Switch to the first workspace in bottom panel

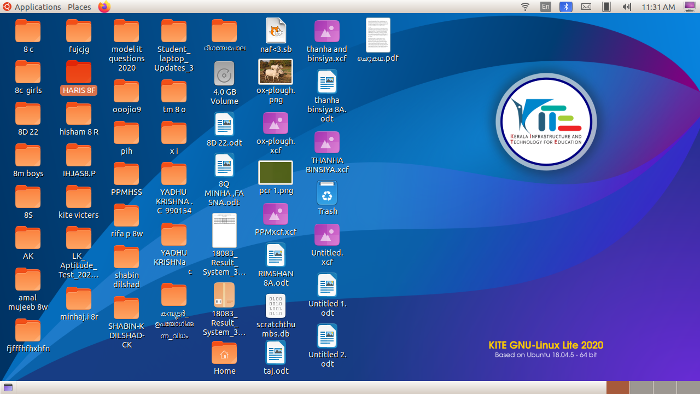pyautogui.click(x=617, y=387)
